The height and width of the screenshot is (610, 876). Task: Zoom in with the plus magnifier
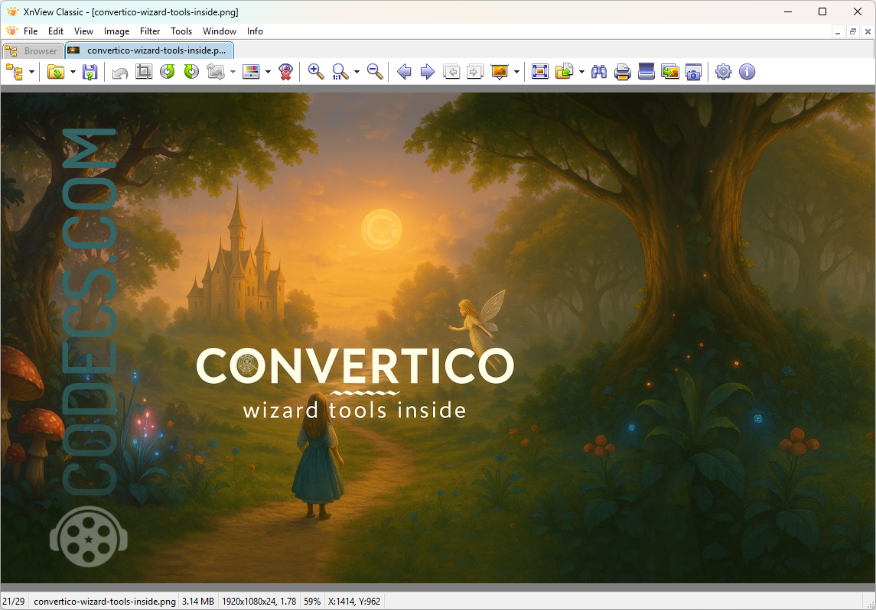(316, 72)
